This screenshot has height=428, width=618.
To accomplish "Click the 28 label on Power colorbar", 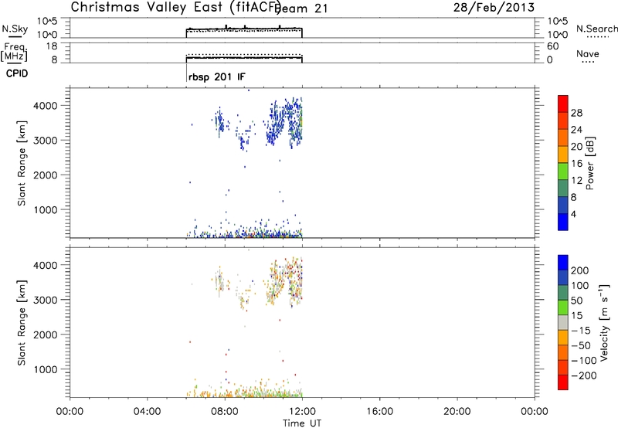I will (x=576, y=113).
